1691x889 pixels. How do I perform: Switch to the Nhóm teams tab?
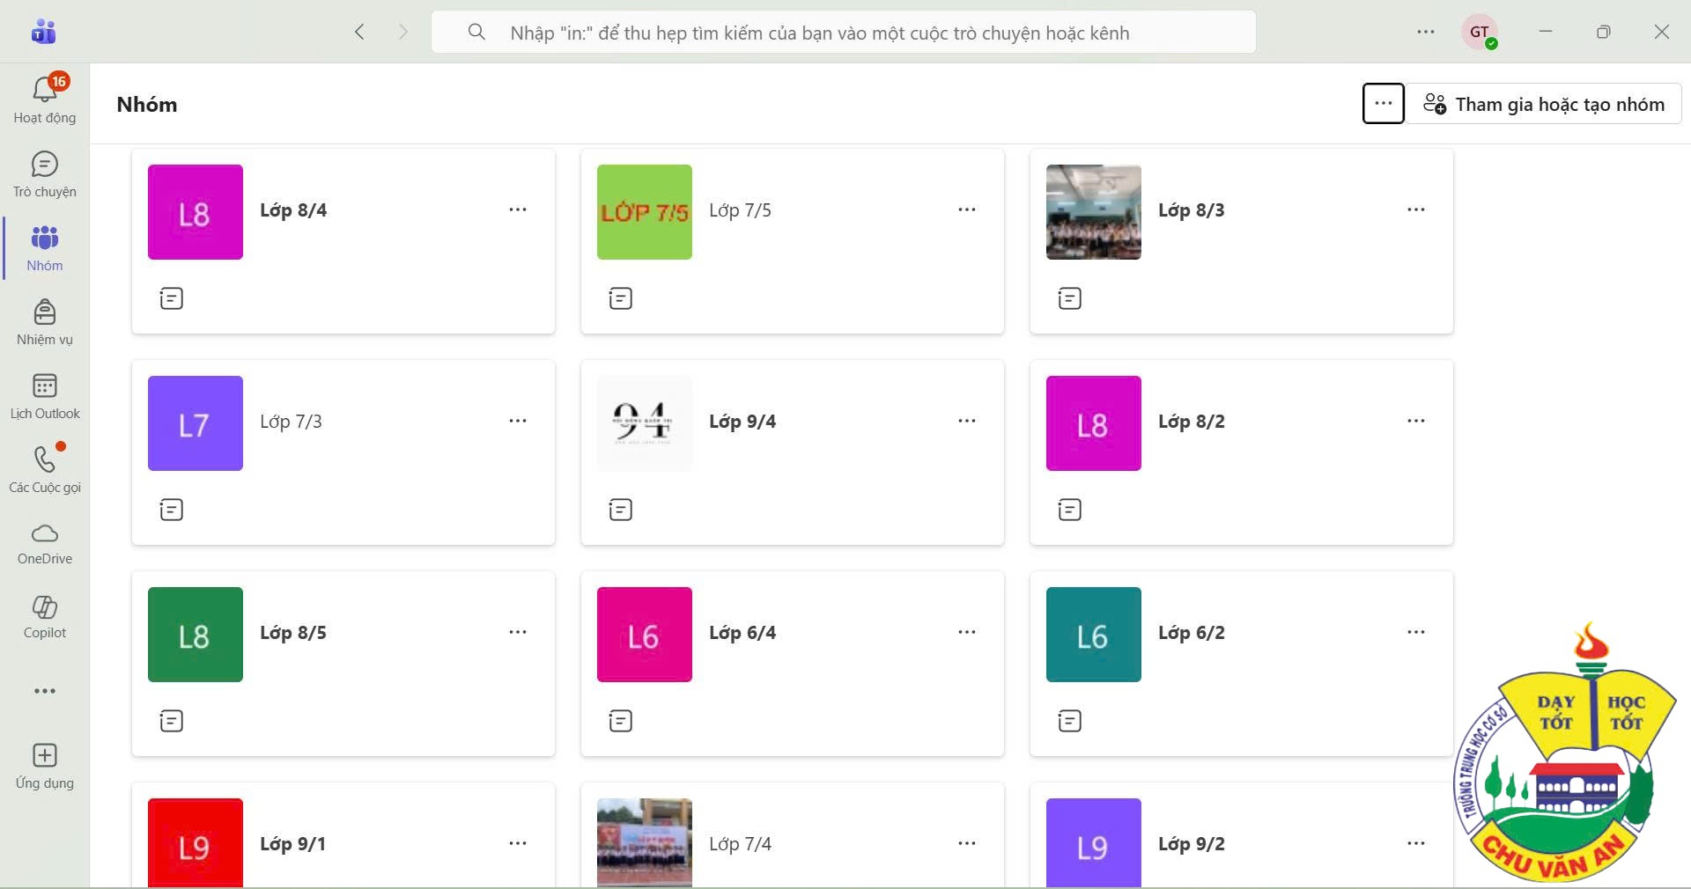(44, 248)
